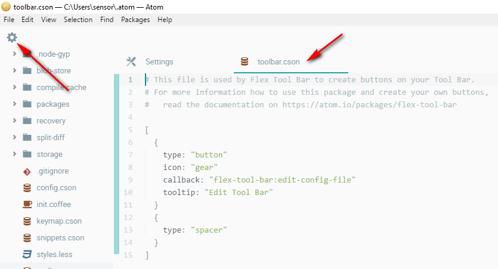This screenshot has width=498, height=269.
Task: Expand the packages folder chevron
Action: pos(14,104)
